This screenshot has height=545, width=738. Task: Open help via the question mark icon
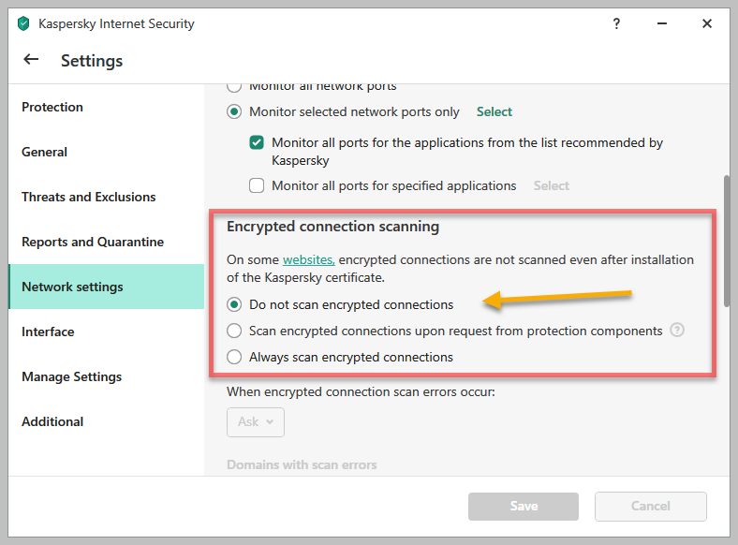[x=616, y=23]
